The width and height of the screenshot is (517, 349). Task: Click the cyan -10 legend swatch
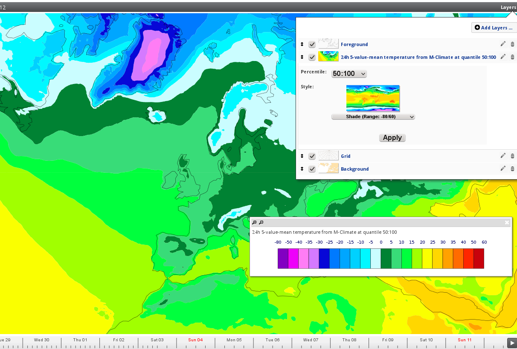coord(366,259)
